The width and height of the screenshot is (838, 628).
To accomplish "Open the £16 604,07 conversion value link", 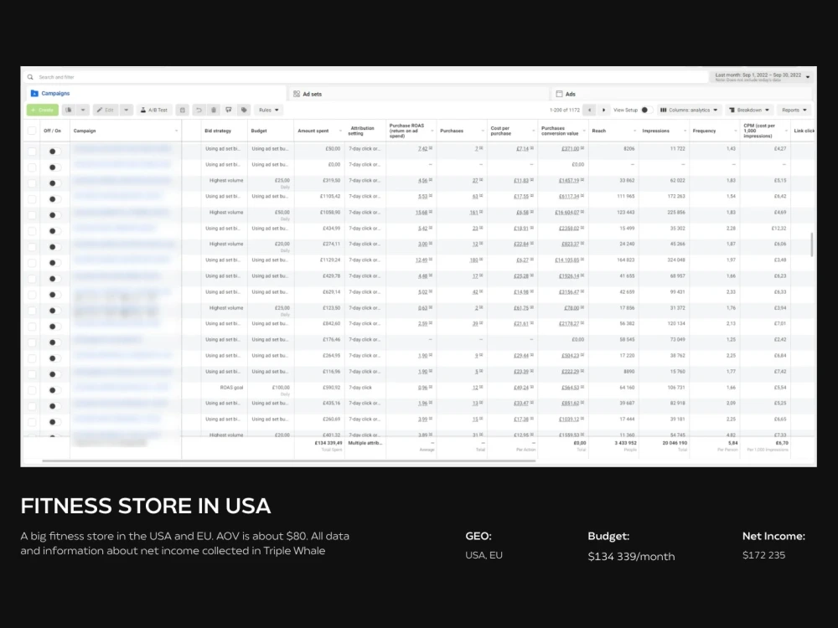I will (567, 213).
